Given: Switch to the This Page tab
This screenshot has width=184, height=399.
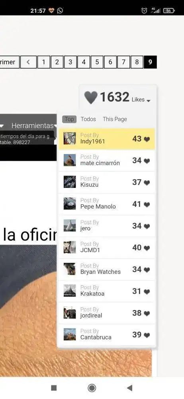Looking at the screenshot, I should [x=115, y=119].
